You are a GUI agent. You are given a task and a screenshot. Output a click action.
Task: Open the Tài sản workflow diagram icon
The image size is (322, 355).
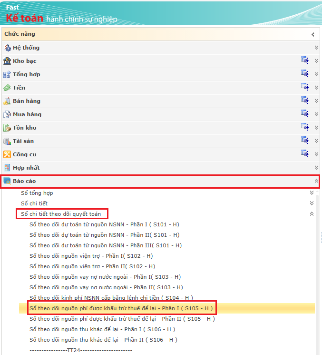305,141
